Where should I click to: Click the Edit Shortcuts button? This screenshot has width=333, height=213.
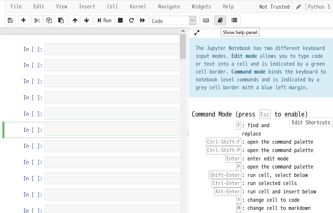(x=311, y=122)
